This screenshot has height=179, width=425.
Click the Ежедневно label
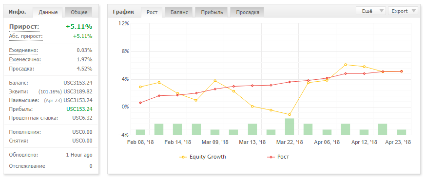23,50
